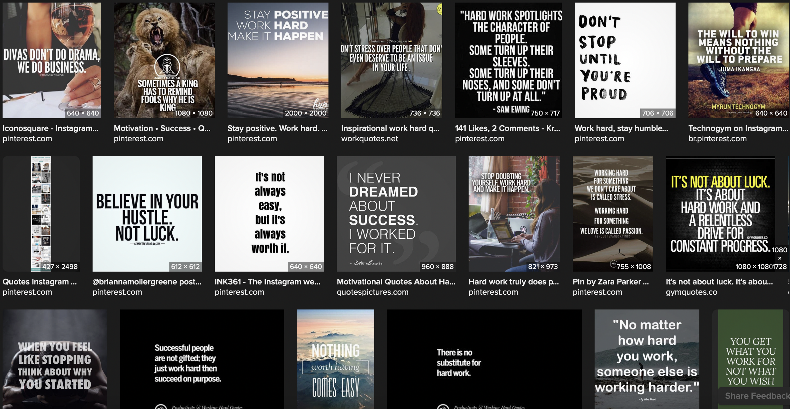Viewport: 790px width, 409px height.
Task: Open the Sam Ewing hard work quote image
Action: [508, 60]
